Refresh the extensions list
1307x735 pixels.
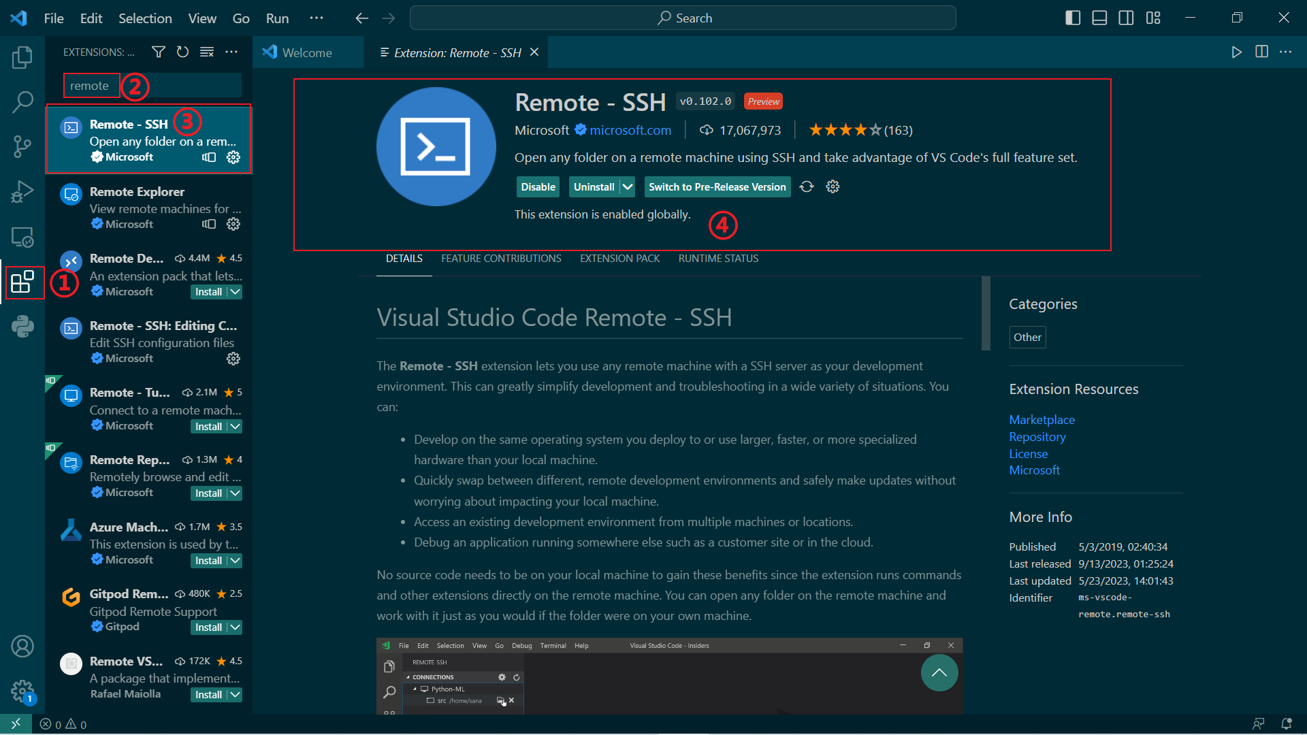(x=182, y=52)
